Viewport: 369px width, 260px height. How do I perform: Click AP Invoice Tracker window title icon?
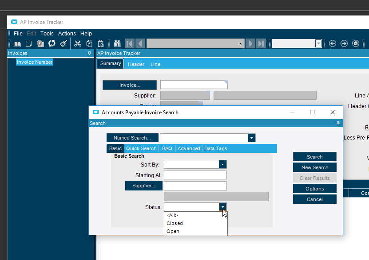point(14,22)
